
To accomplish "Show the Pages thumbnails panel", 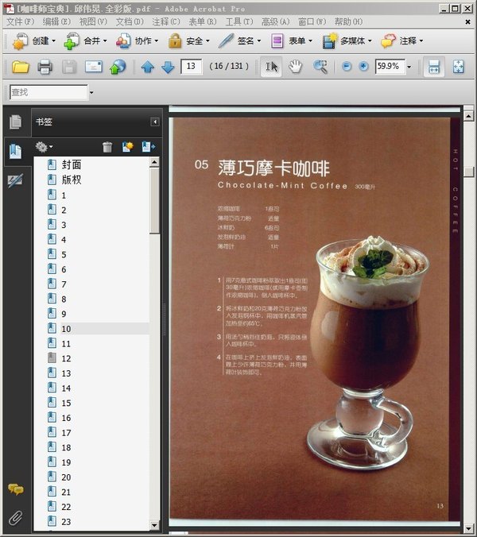I will (x=15, y=122).
